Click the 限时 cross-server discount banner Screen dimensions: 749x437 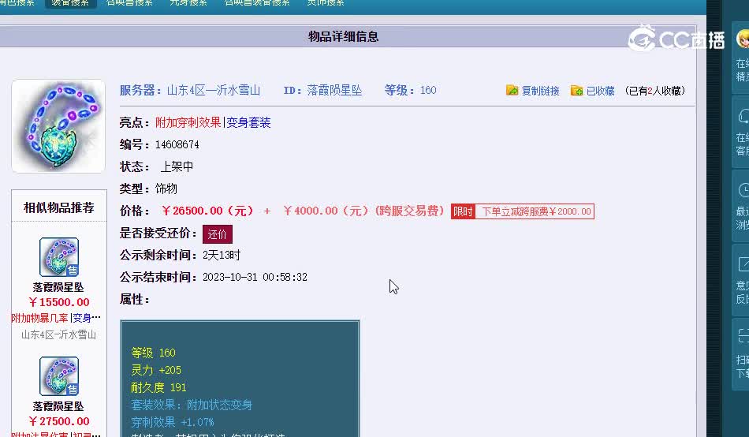tap(523, 211)
